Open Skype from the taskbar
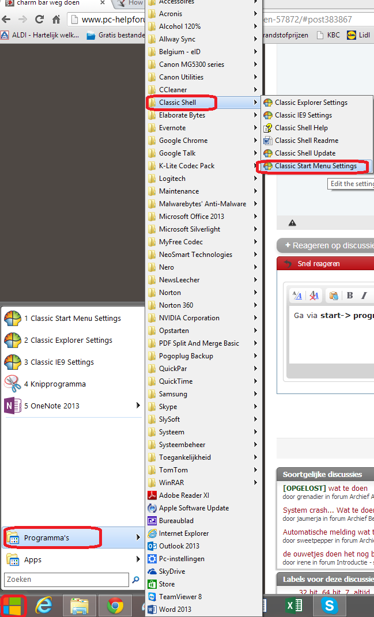Viewport: 374px width, 617px height. pyautogui.click(x=329, y=605)
